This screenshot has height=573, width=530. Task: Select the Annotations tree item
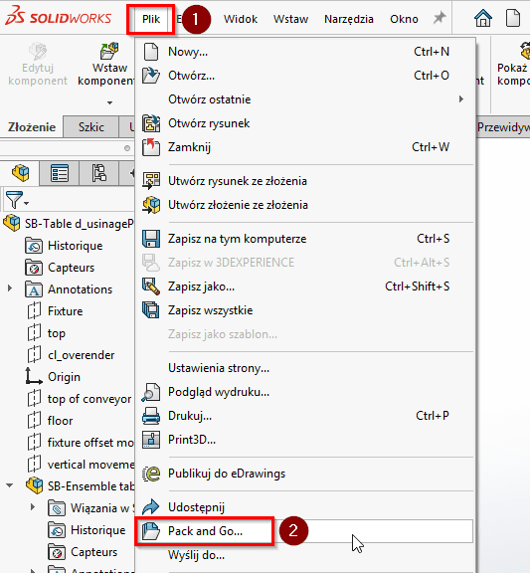pos(70,289)
